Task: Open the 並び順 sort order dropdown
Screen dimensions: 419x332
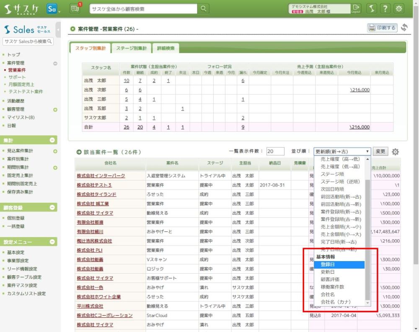Action: (x=342, y=152)
